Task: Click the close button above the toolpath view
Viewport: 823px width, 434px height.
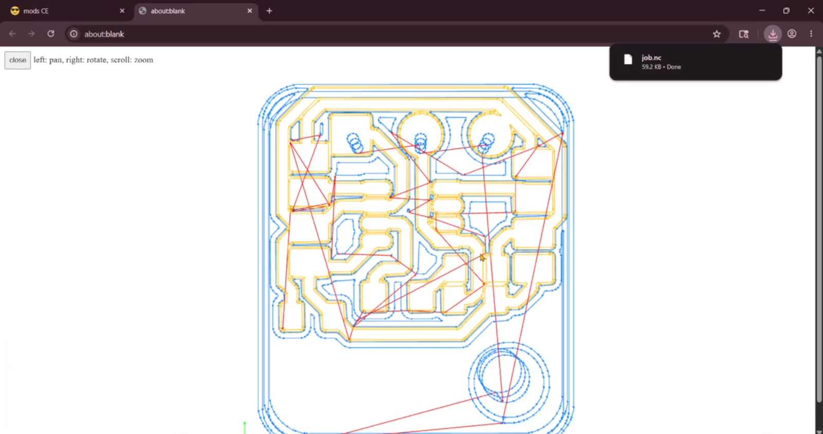Action: 17,60
